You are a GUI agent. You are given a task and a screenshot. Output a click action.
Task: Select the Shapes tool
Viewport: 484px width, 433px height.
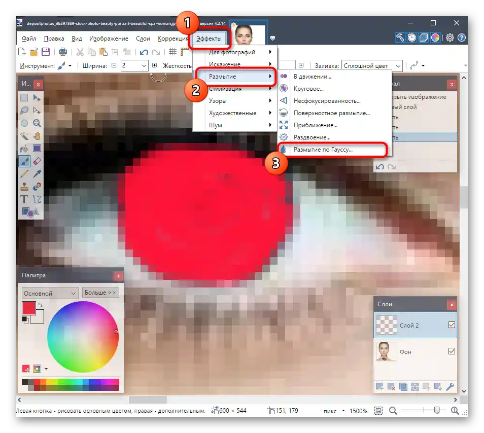(30, 212)
